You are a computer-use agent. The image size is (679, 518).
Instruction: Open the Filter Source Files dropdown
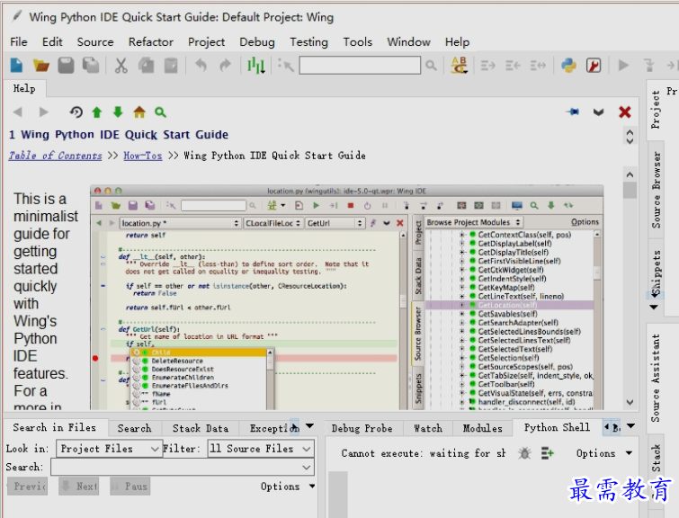point(261,448)
